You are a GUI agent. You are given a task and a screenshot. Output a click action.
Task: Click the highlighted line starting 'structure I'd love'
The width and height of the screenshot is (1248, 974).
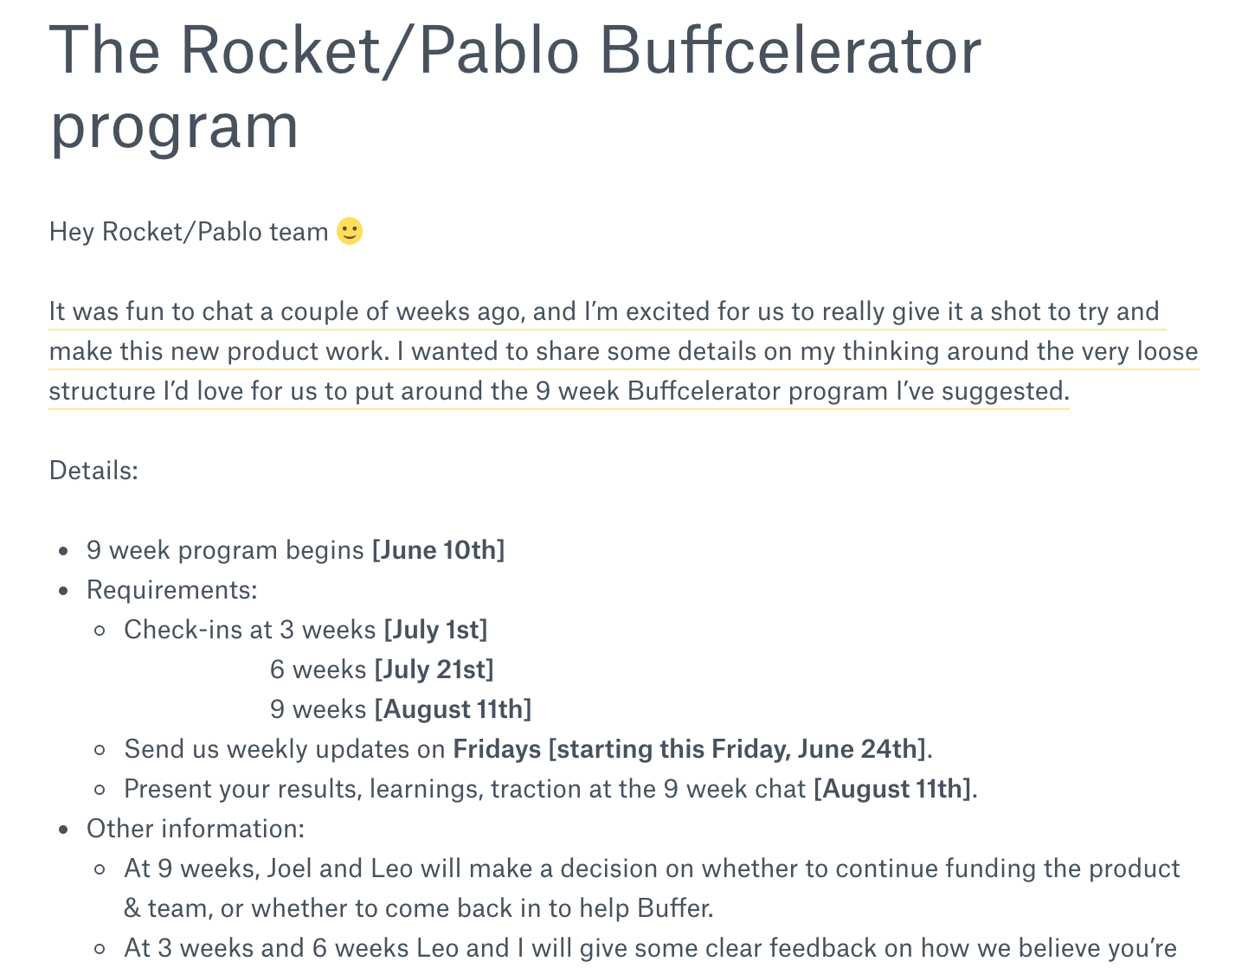point(558,391)
